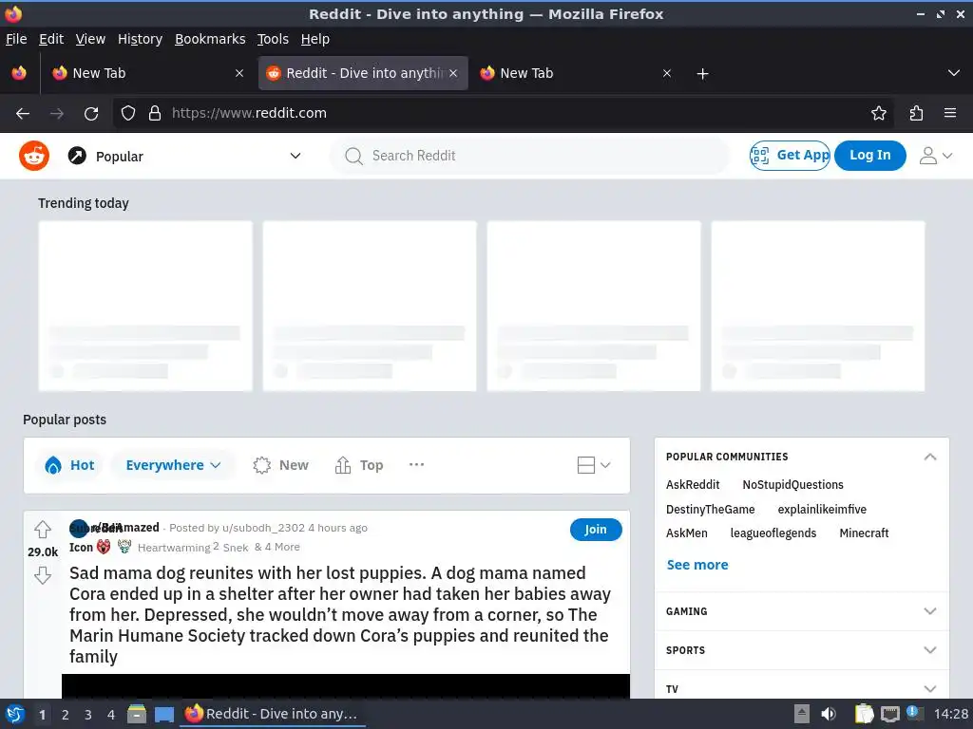973x729 pixels.
Task: Click the URL address bar
Action: [x=503, y=114]
